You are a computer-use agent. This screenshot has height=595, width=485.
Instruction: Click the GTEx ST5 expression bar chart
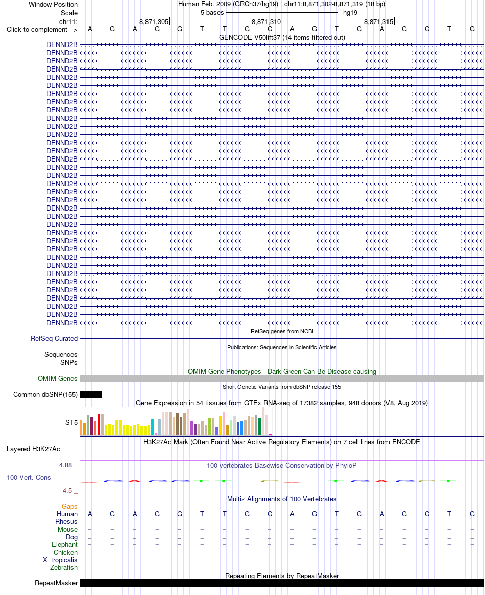click(176, 421)
